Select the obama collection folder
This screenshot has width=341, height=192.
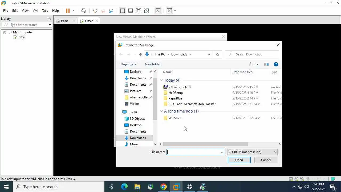coord(139,97)
